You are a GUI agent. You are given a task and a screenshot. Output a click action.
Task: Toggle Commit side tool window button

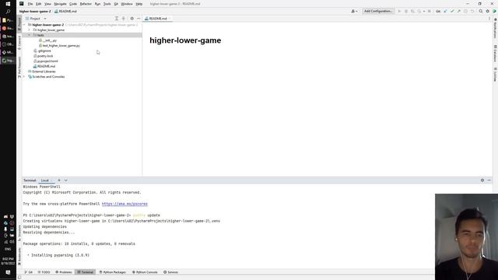point(19,43)
